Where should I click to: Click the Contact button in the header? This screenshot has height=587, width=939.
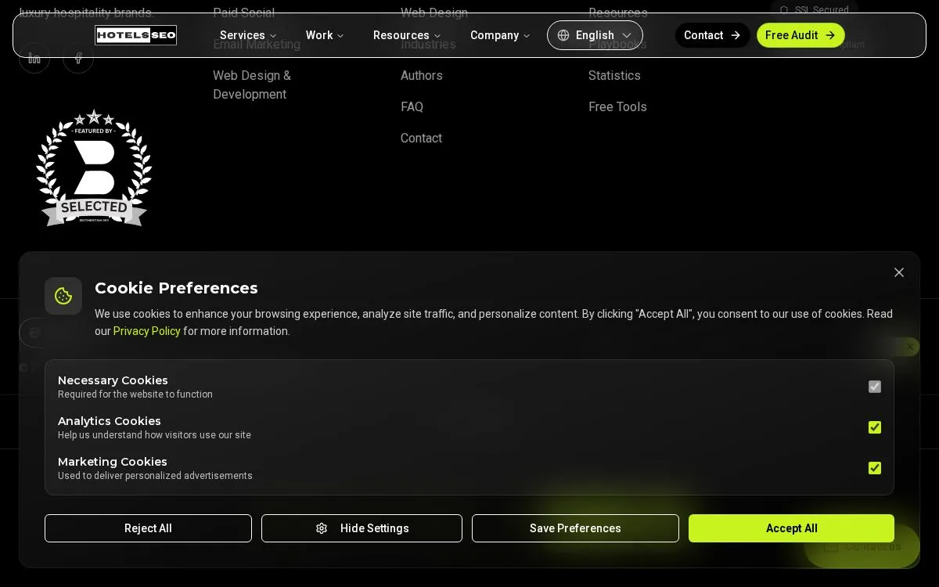pos(712,35)
